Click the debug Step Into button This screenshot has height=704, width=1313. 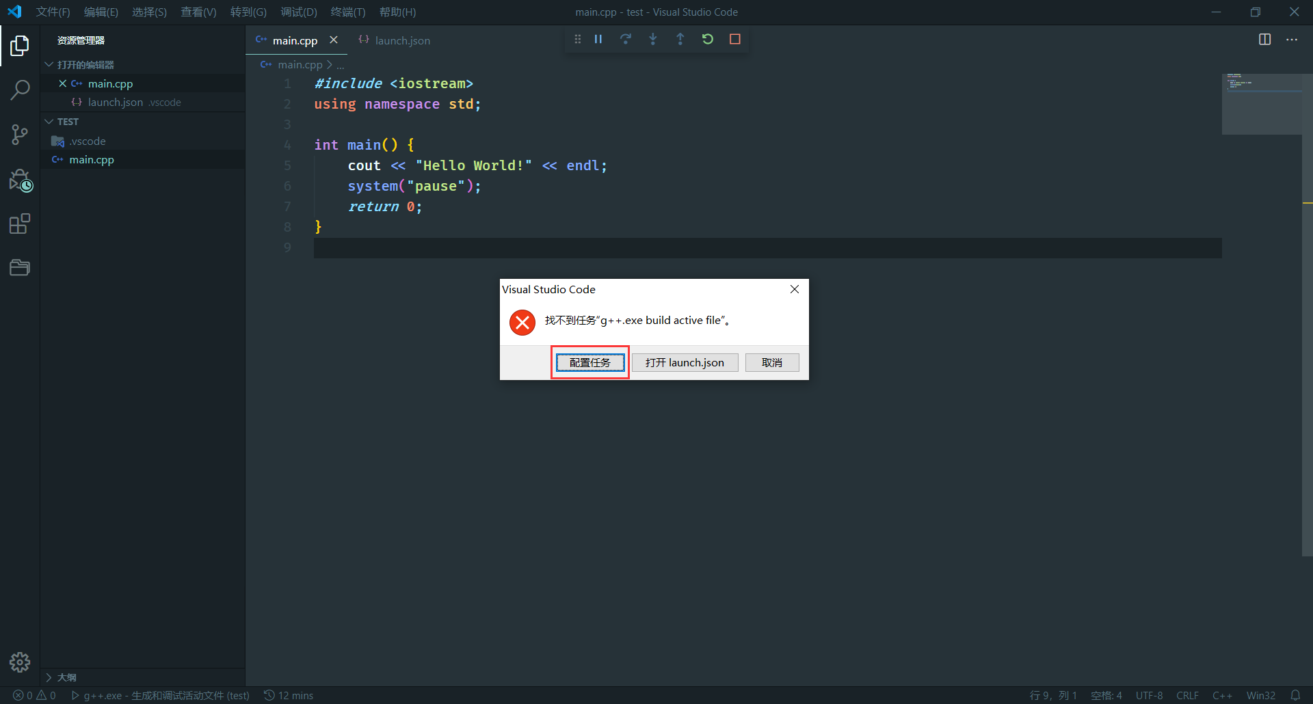(653, 40)
